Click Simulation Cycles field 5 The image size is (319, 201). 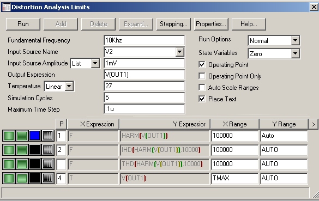[145, 98]
